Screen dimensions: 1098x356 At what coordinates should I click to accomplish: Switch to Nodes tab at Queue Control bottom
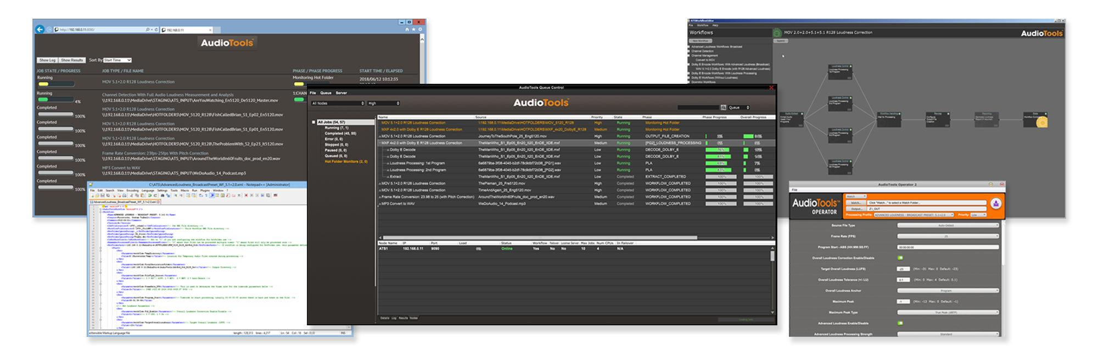413,318
